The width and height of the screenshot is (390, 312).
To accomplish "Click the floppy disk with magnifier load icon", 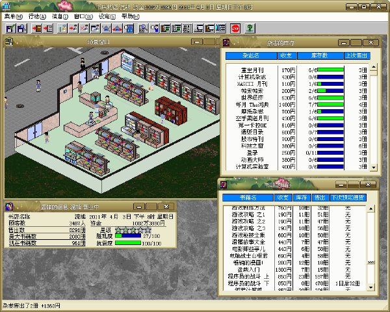I will 21,29.
